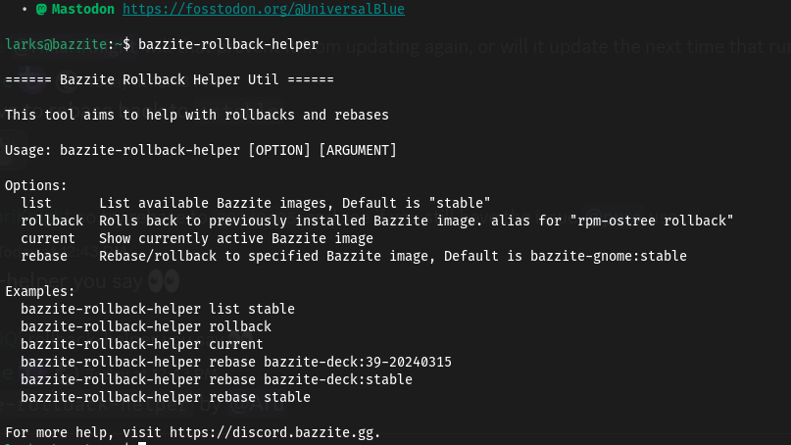Click the 'rpm-ostree rollback' alias text
The image size is (791, 445).
(652, 221)
